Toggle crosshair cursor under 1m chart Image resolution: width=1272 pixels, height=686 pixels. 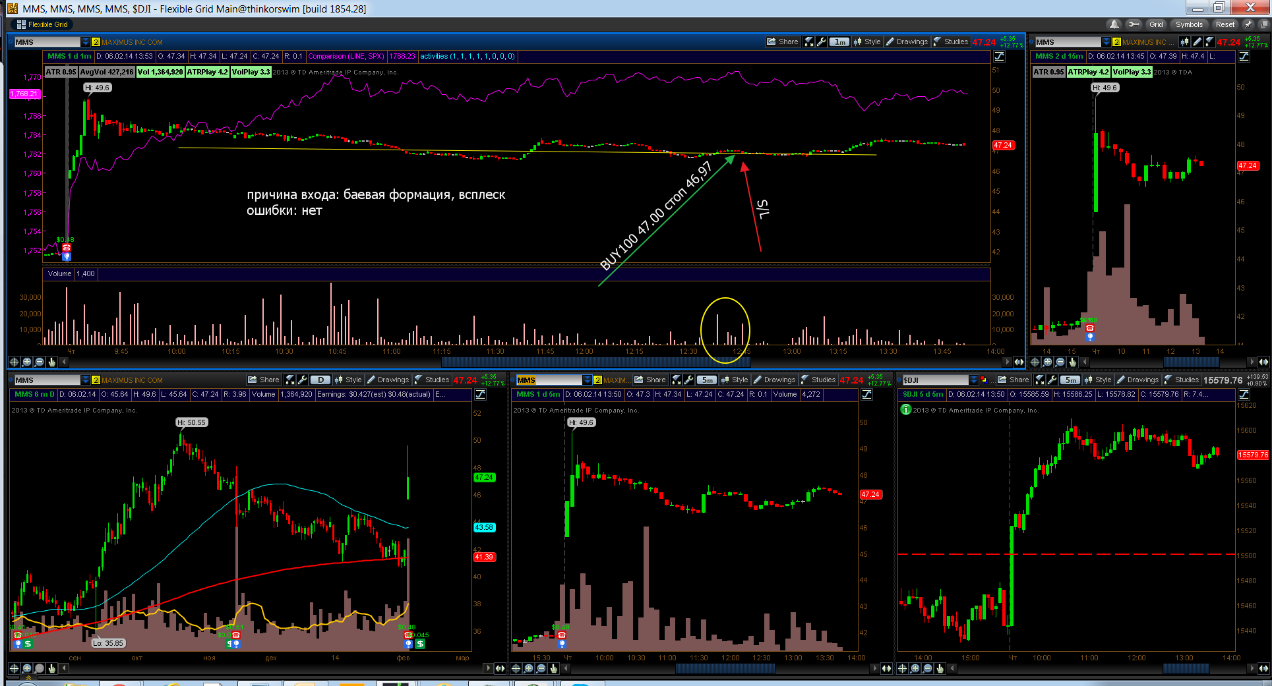(14, 362)
